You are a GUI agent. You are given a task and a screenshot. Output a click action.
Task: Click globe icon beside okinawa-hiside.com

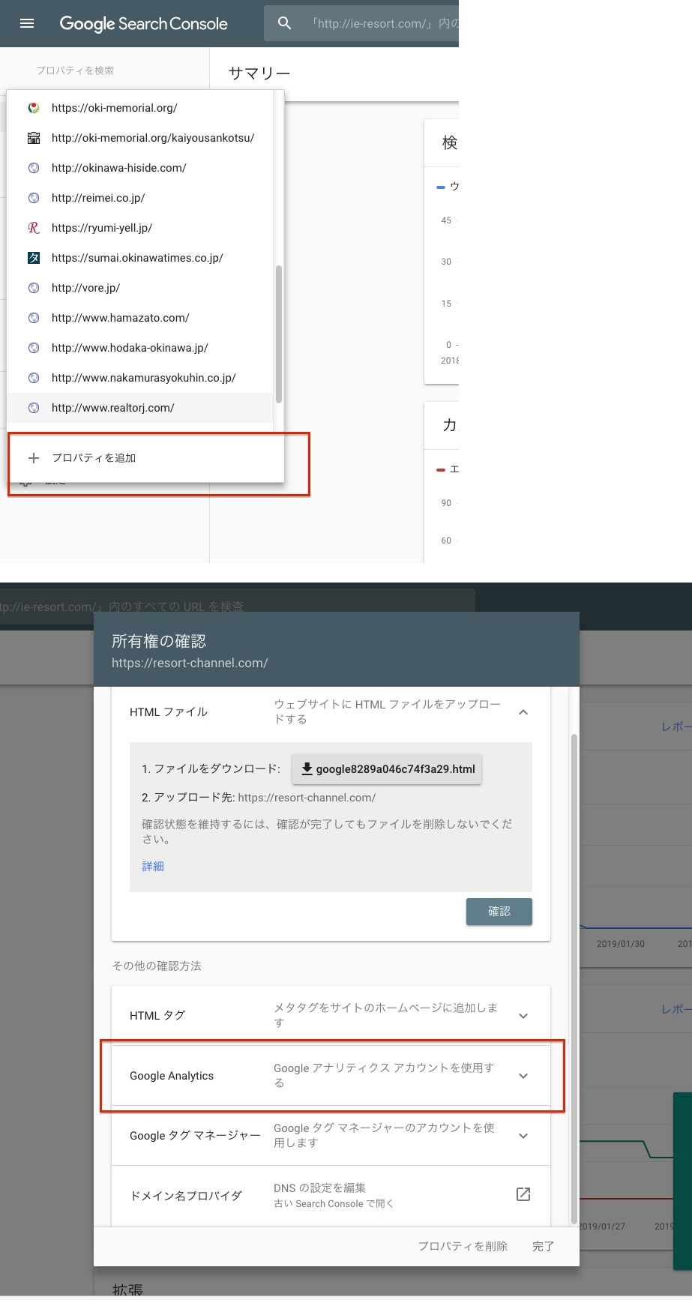[34, 168]
